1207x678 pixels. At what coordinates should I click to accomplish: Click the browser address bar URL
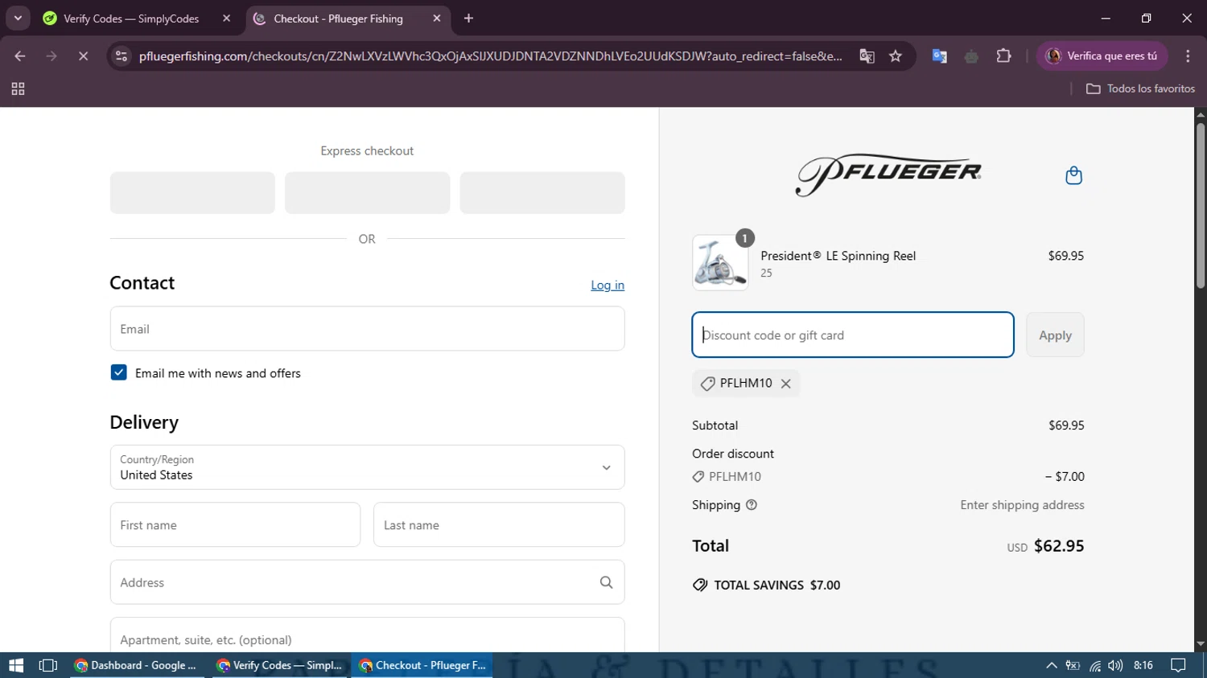point(490,56)
